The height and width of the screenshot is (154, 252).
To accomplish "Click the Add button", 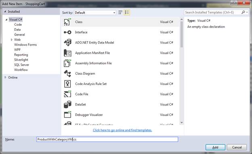I will tap(215, 147).
